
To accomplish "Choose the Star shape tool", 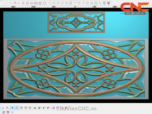I will tap(40, 3).
